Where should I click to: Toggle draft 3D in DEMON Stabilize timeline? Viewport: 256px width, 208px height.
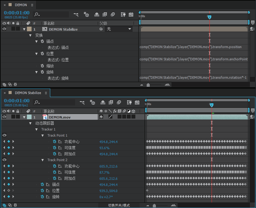(x=92, y=102)
